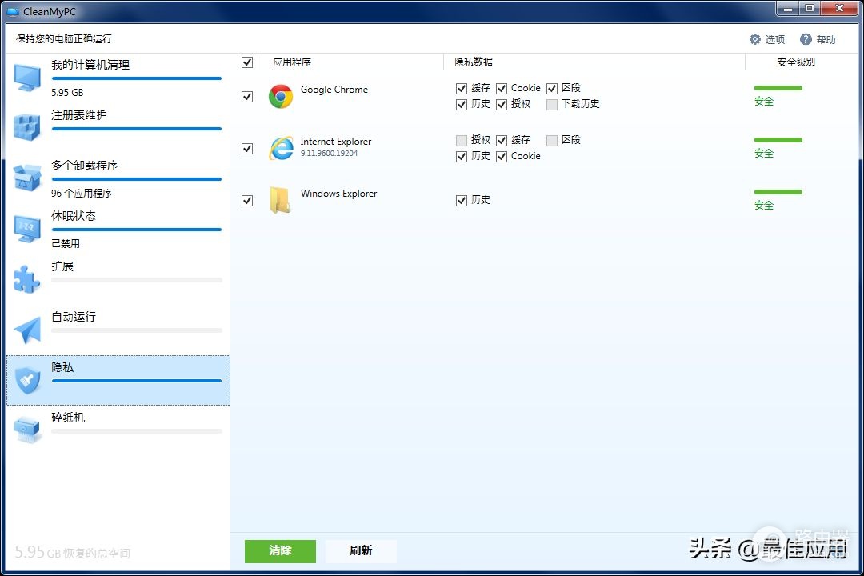The height and width of the screenshot is (576, 864).
Task: Check Internet Explorer 授权 checkbox
Action: (462, 141)
